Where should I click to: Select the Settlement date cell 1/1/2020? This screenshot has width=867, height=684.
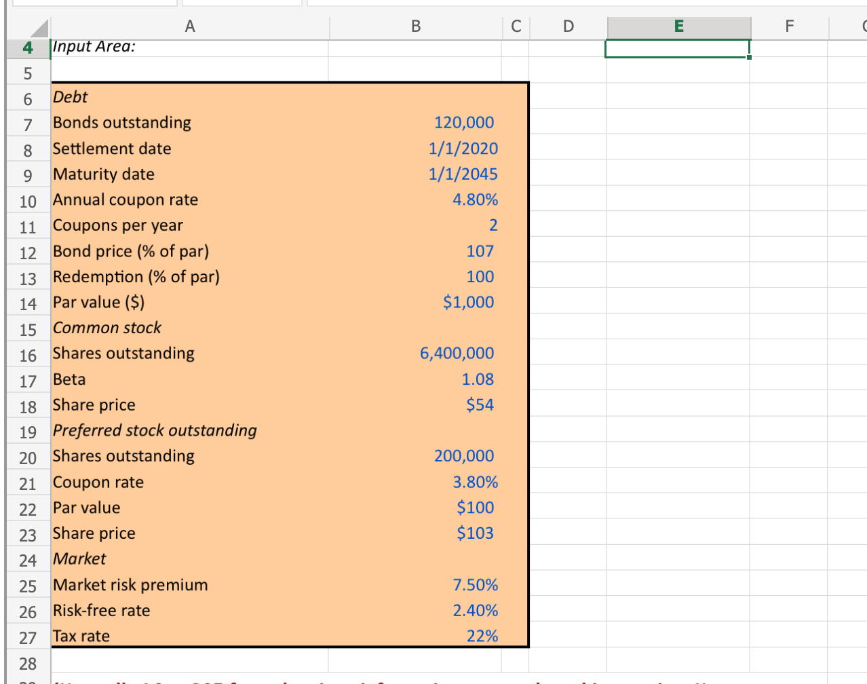[x=415, y=149]
